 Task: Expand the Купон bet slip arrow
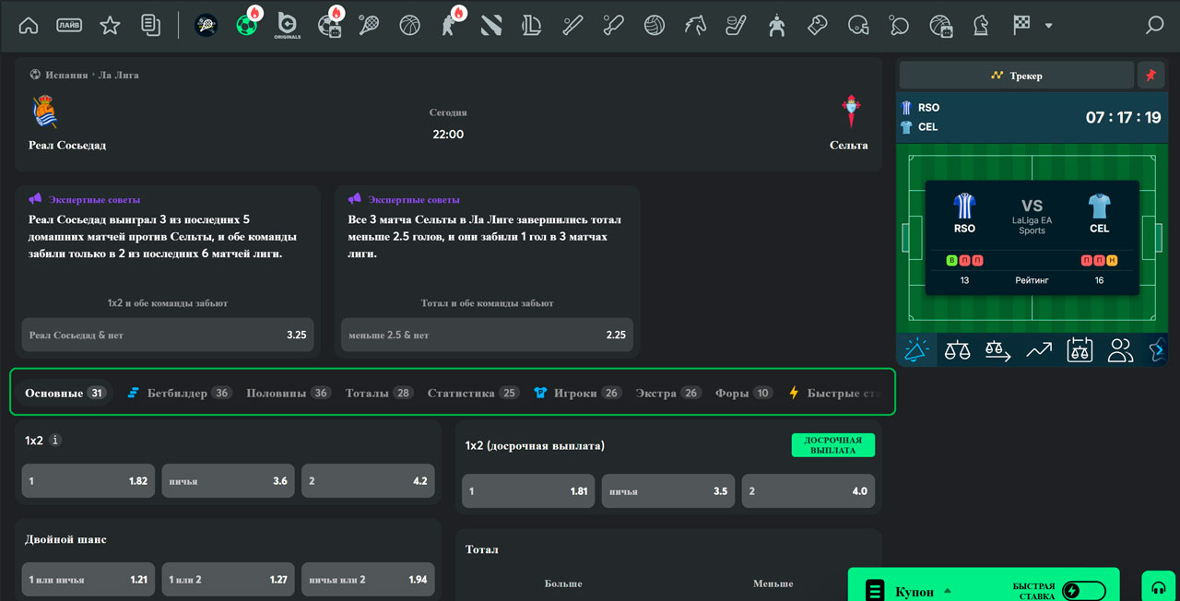[947, 591]
